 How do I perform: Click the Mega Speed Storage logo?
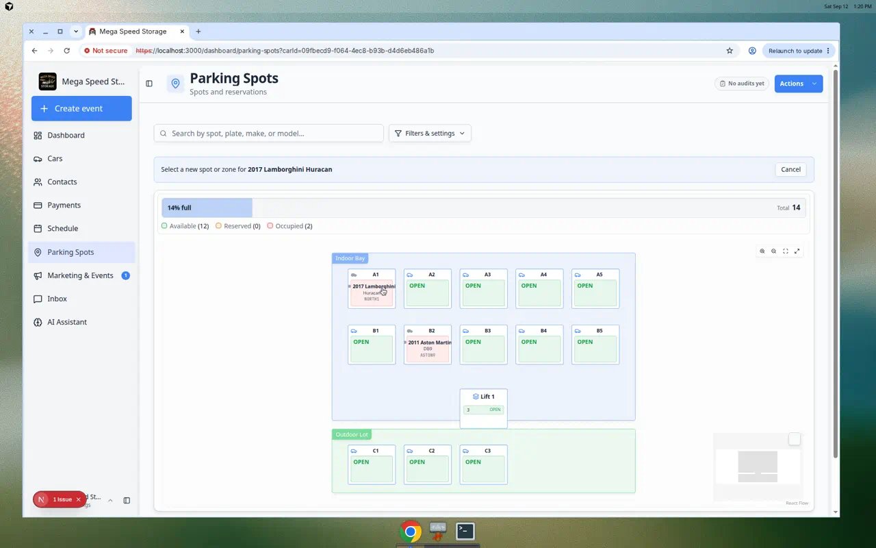[47, 82]
